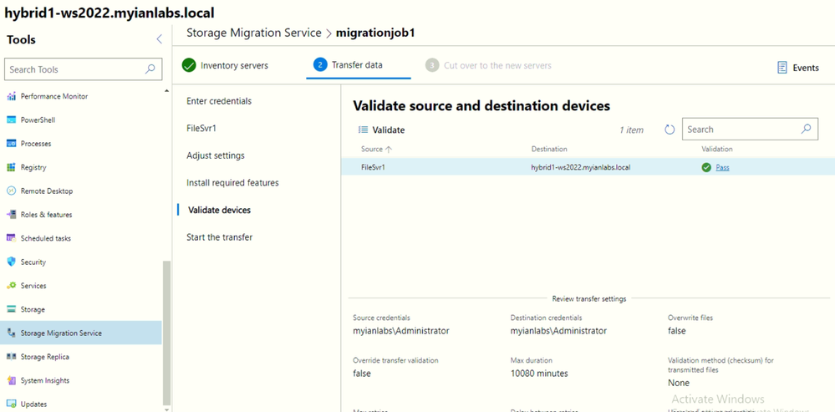This screenshot has height=412, width=835.
Task: Click the Destination column header
Action: [x=549, y=149]
